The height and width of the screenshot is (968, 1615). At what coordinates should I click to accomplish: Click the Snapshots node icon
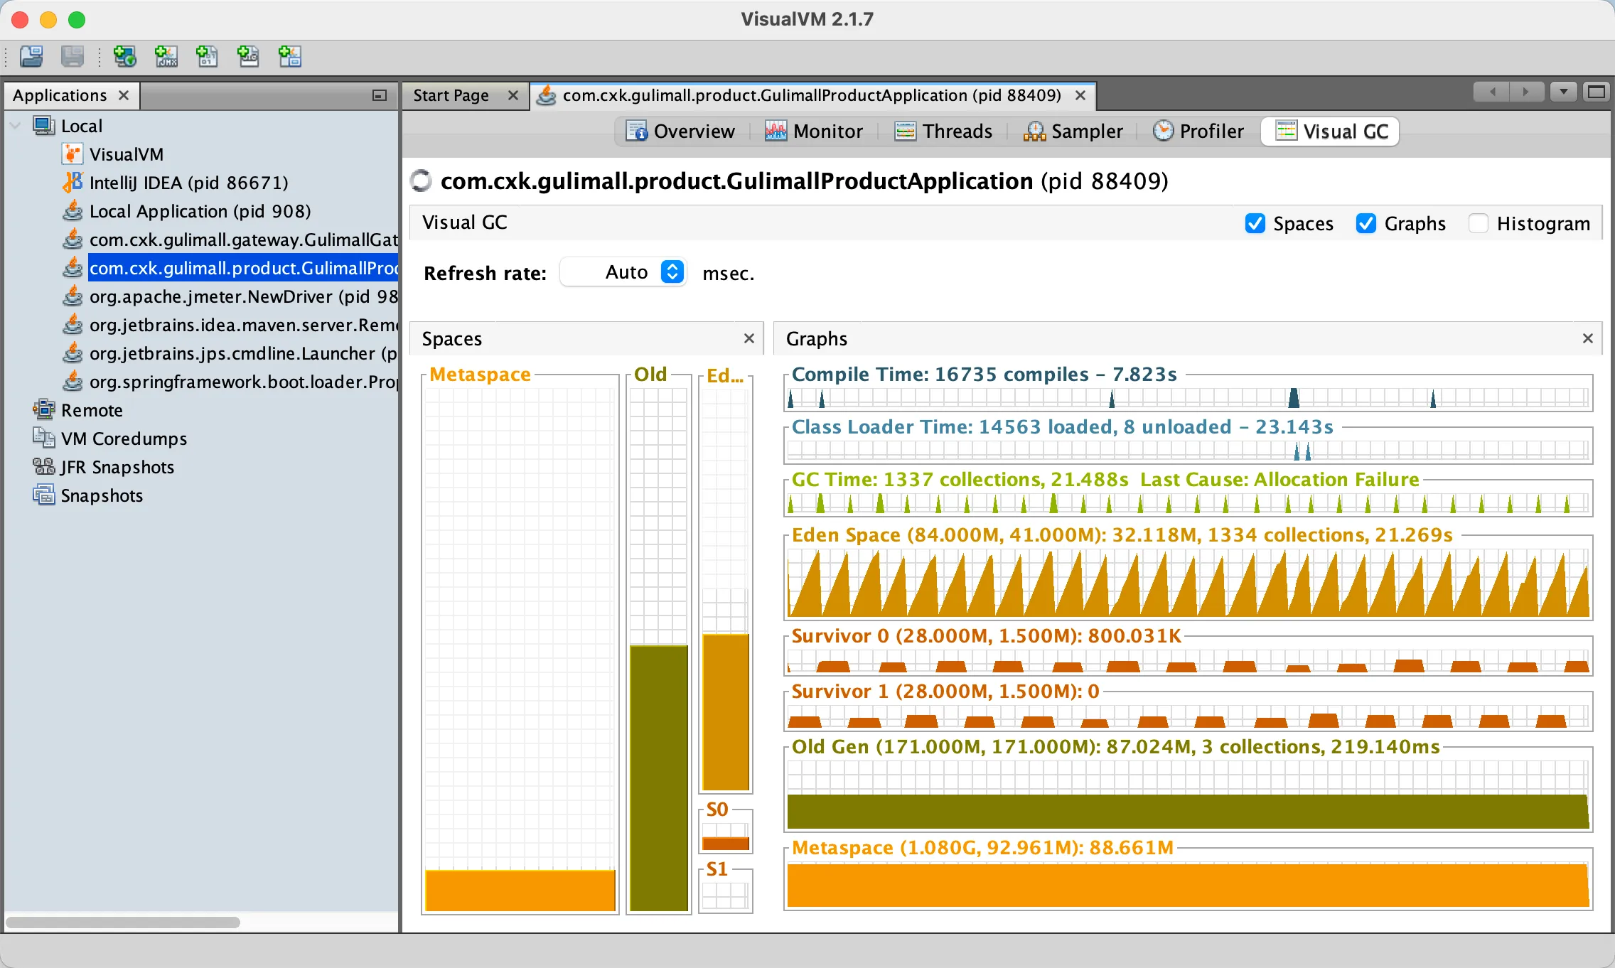coord(44,495)
